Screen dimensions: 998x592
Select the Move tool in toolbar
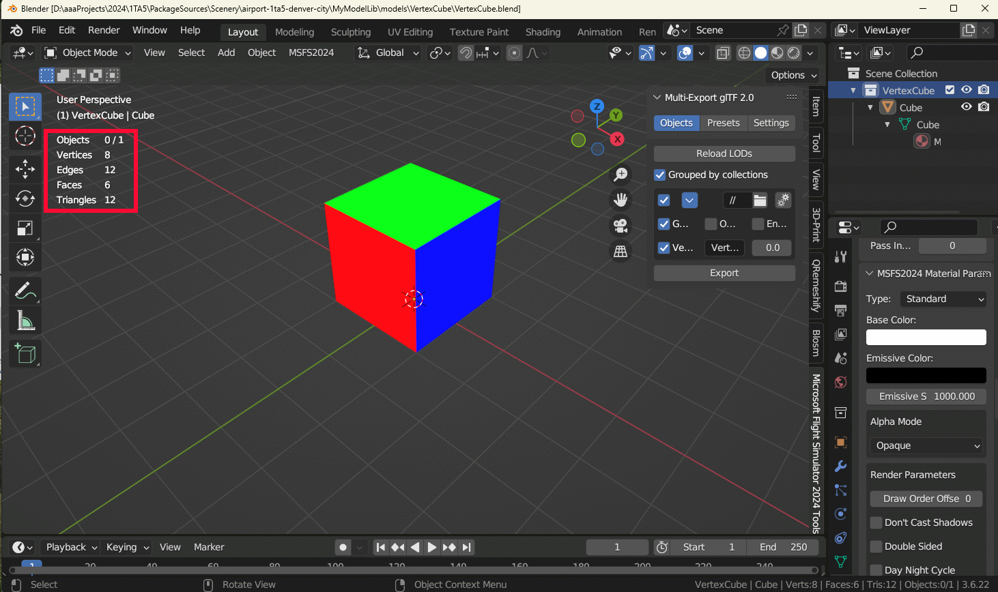click(x=25, y=168)
